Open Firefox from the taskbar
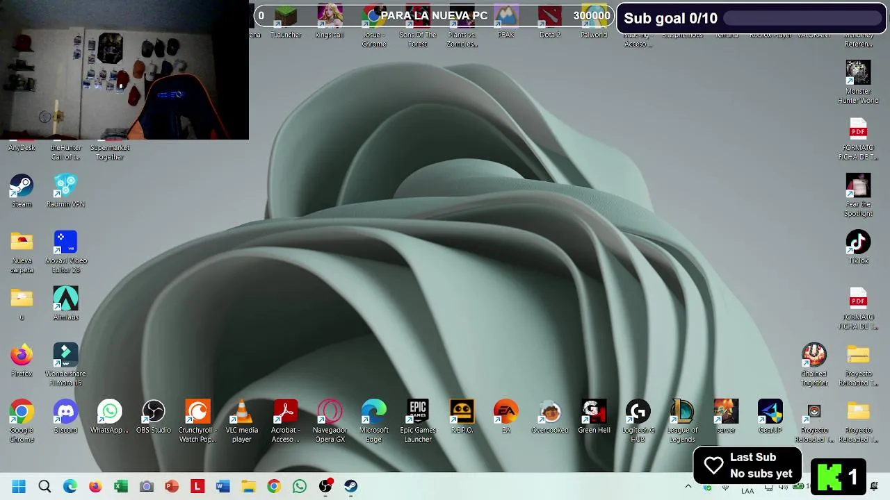The height and width of the screenshot is (500, 890). (95, 486)
